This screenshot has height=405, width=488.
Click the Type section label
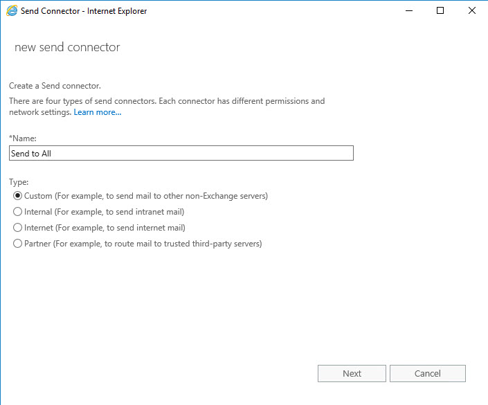coord(19,182)
